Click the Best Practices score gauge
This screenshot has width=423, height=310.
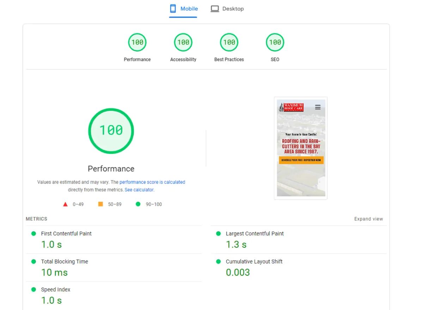pyautogui.click(x=229, y=42)
